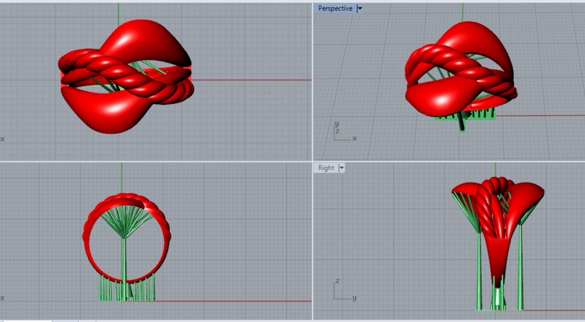Select the leftmost tall green post in Right viewport
Viewport: 585px width, 322px height.
479,272
